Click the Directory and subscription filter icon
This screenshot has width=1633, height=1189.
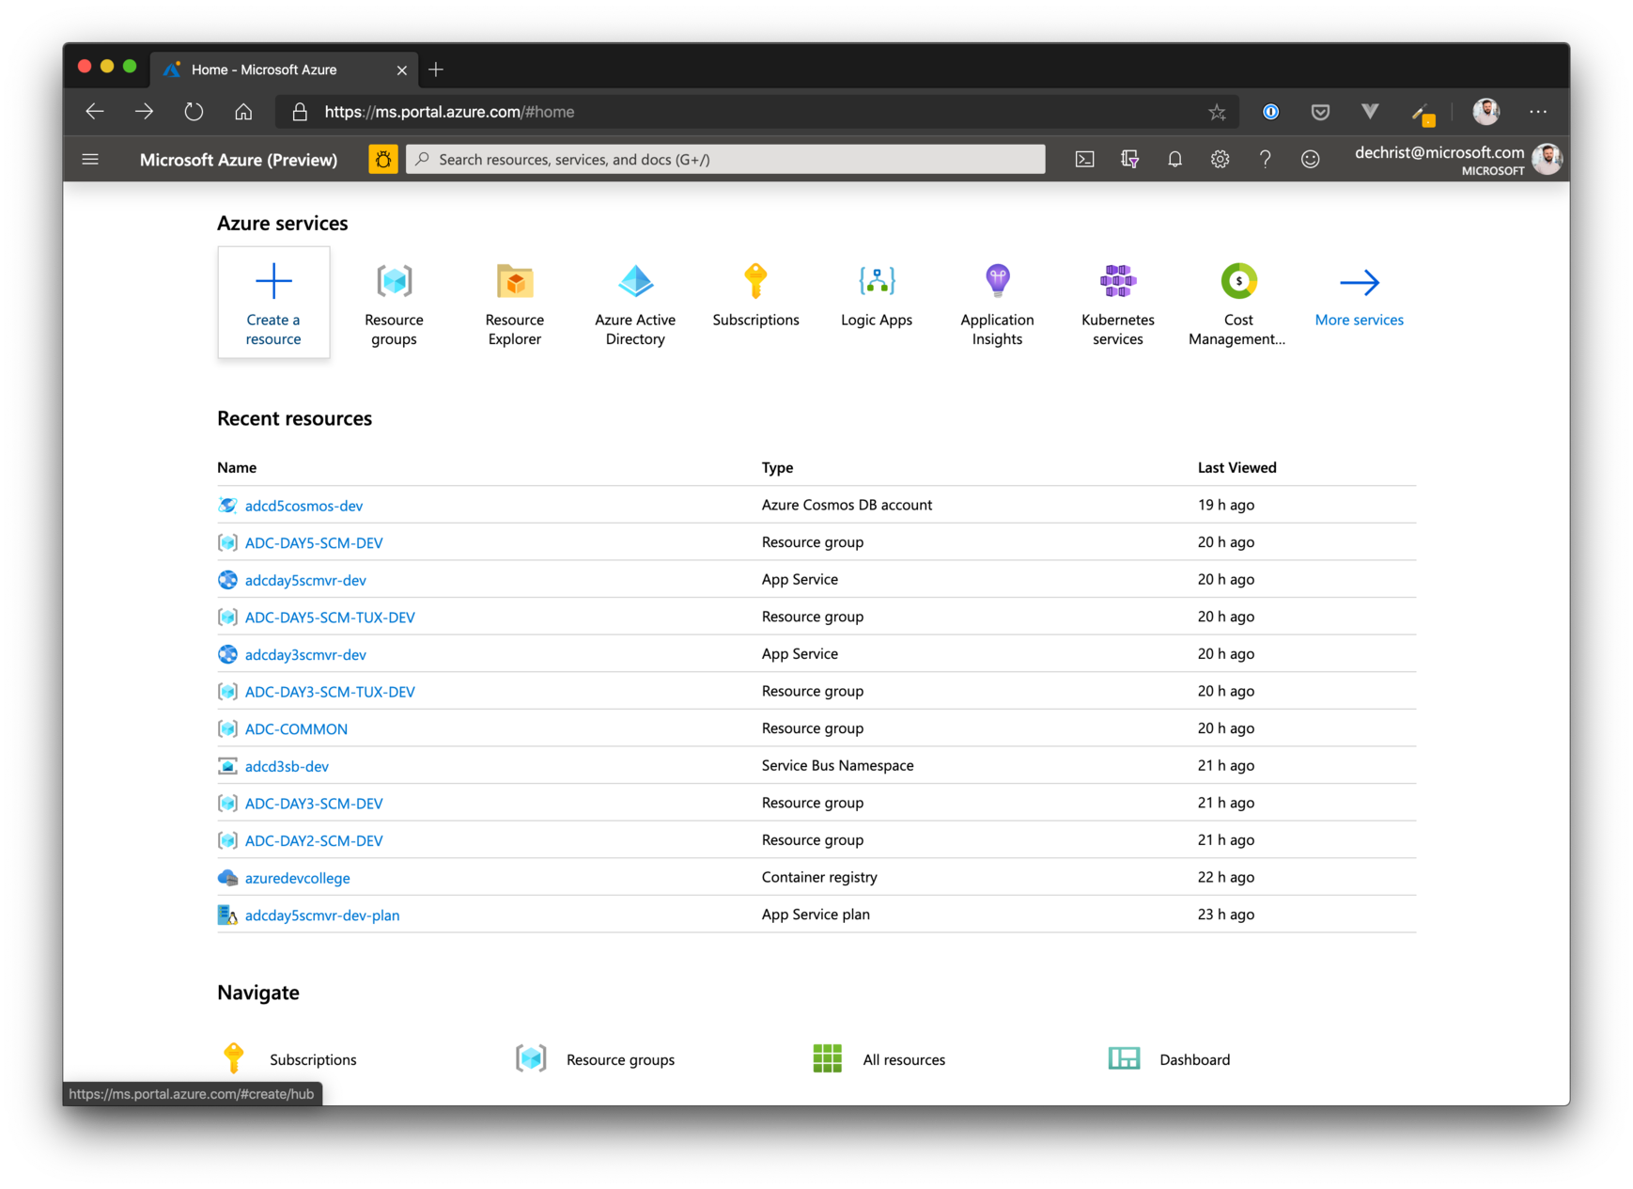tap(1129, 160)
